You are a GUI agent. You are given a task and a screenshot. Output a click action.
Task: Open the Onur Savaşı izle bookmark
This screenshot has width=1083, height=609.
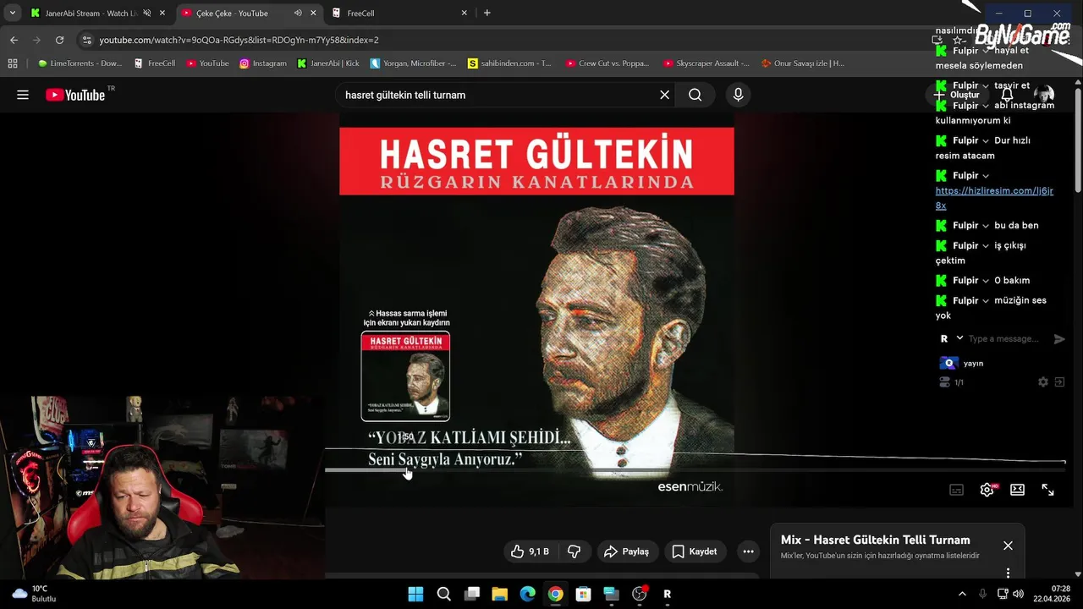[803, 63]
